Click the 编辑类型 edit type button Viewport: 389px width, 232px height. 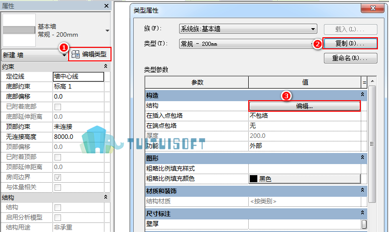coord(90,54)
